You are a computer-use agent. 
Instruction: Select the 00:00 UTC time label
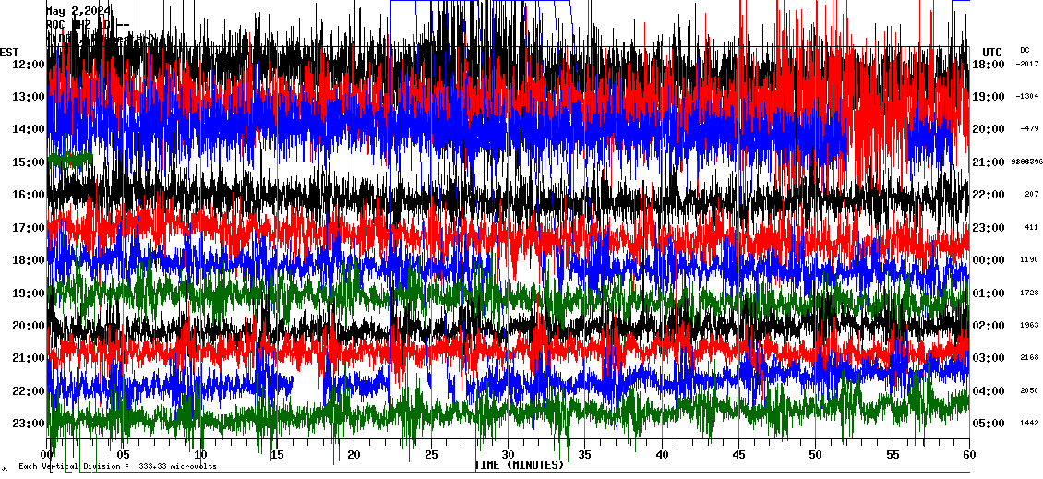tap(989, 260)
